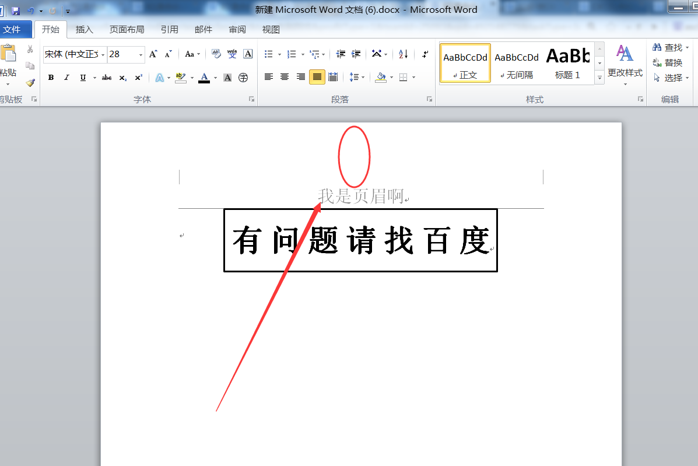Switch to the 视图 (View) tab
Viewport: 698px width, 466px height.
pyautogui.click(x=271, y=29)
